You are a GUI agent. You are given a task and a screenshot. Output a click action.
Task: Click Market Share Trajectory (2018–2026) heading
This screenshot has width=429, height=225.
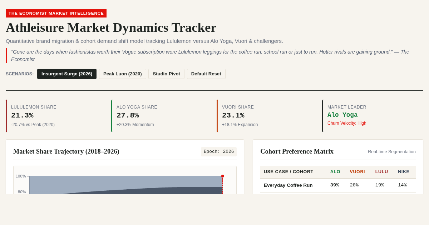(66, 151)
